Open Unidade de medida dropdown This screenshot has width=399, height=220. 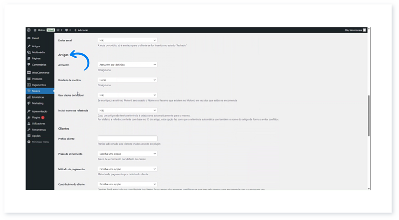[127, 80]
